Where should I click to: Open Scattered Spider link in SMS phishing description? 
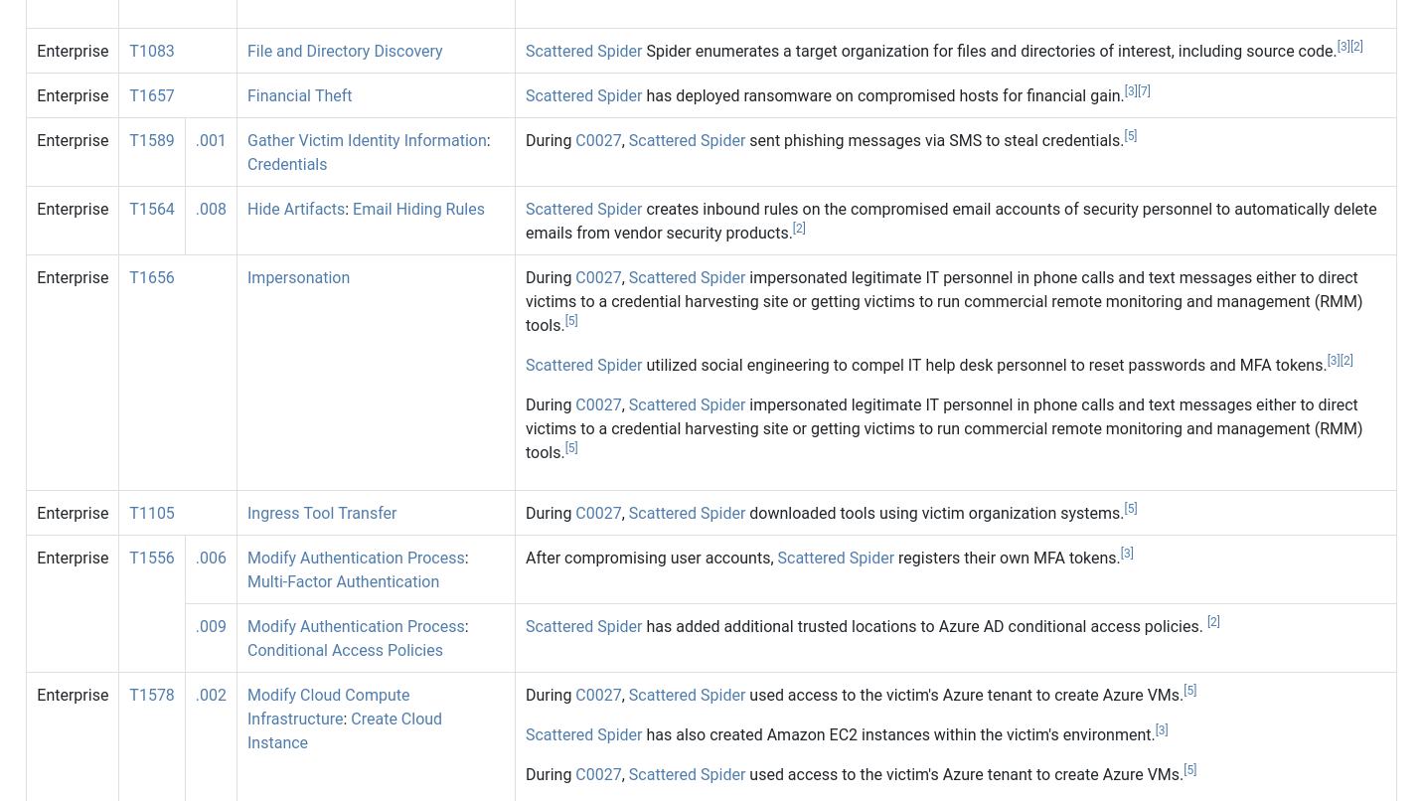[687, 140]
